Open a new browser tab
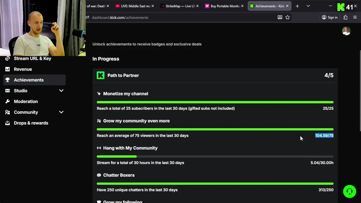This screenshot has height=203, width=361. click(x=297, y=6)
